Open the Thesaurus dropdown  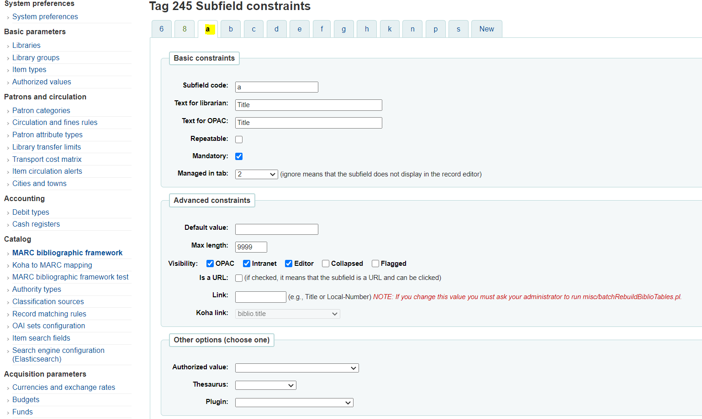[x=266, y=385]
